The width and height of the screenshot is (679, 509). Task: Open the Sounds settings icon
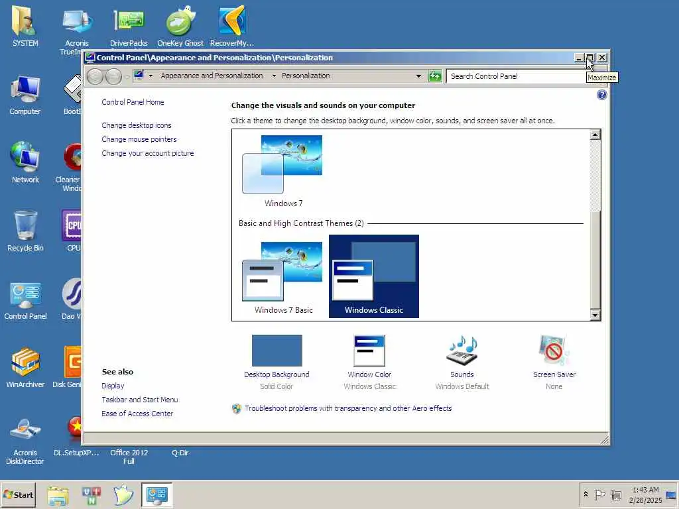click(462, 351)
